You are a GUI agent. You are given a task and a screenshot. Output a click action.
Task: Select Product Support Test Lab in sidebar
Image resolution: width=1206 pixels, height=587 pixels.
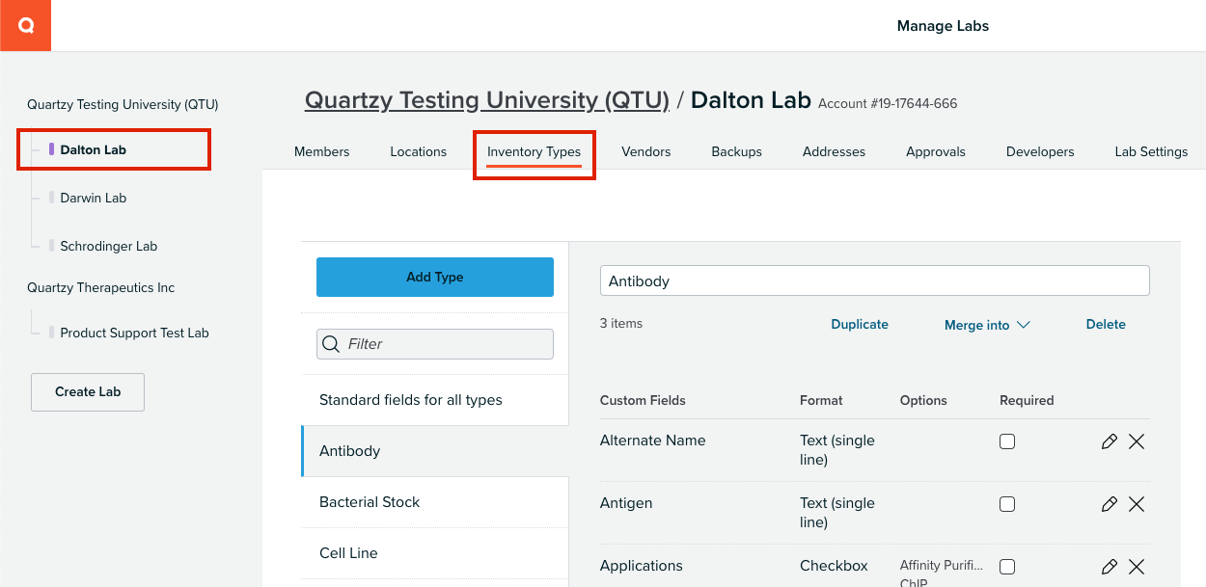[134, 334]
